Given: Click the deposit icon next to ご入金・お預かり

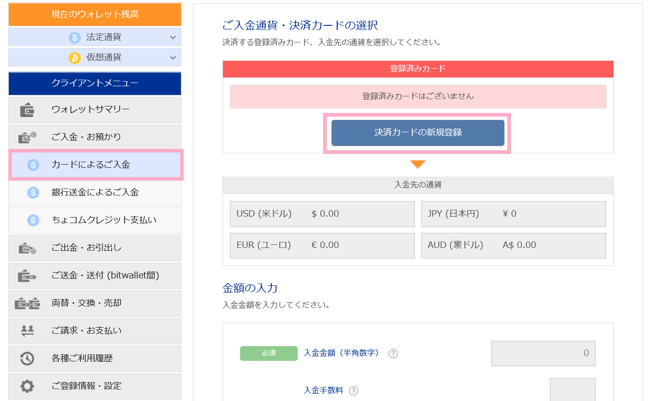Looking at the screenshot, I should [27, 137].
